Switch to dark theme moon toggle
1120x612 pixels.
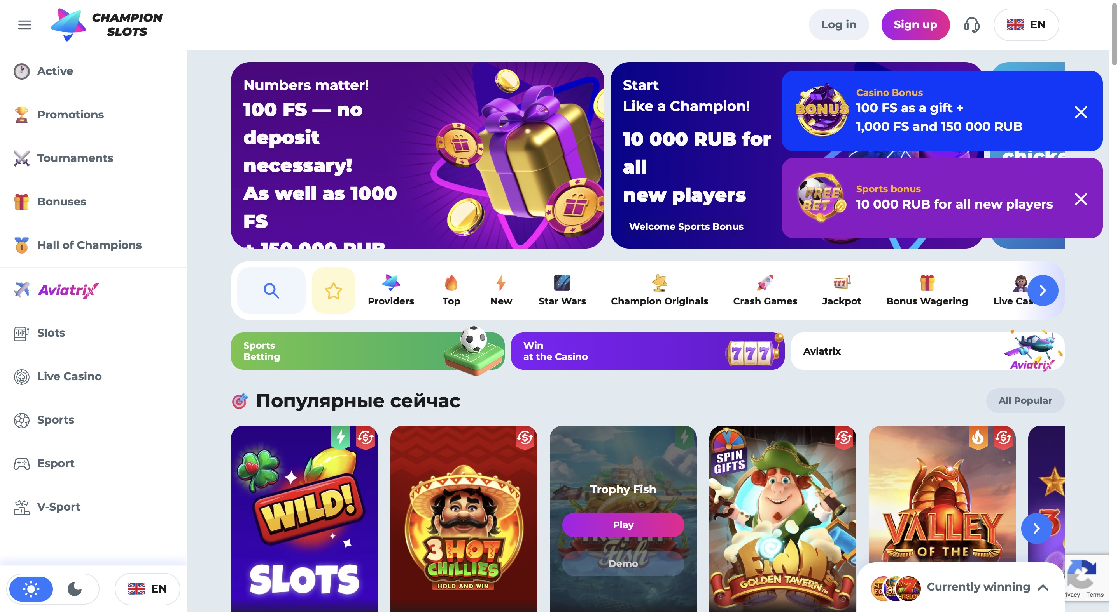coord(75,589)
